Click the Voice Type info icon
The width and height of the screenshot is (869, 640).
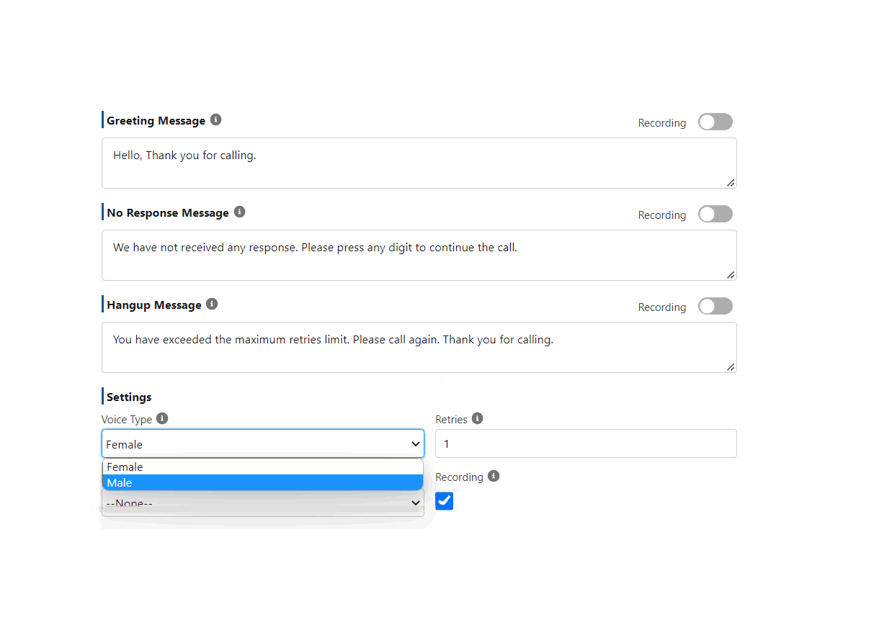[162, 418]
